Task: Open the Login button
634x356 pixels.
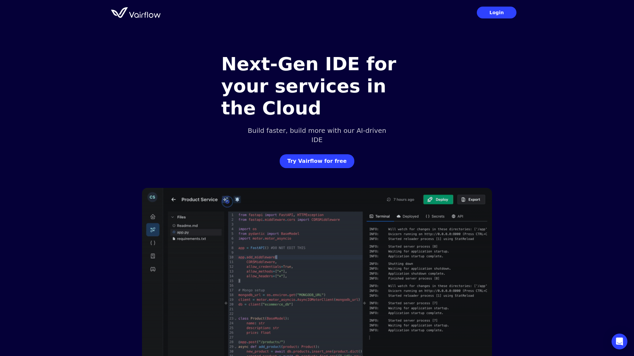Action: tap(496, 13)
